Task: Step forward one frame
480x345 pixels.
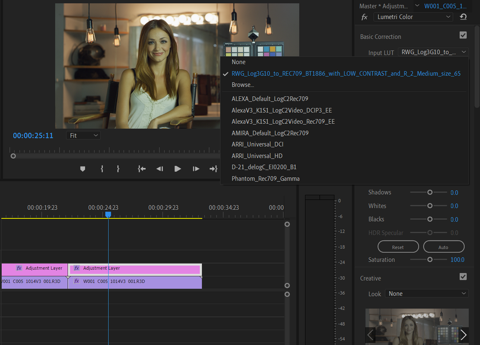Action: coord(196,169)
